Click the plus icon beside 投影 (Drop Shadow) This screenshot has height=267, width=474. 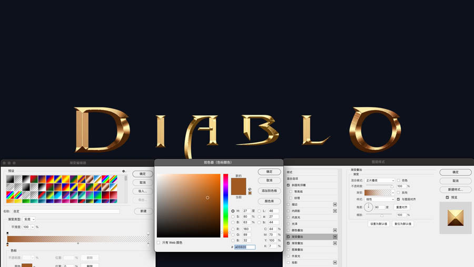coord(335,262)
